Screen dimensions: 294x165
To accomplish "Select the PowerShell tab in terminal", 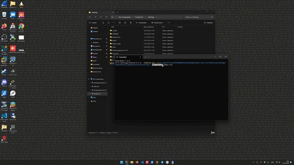I will (129, 57).
